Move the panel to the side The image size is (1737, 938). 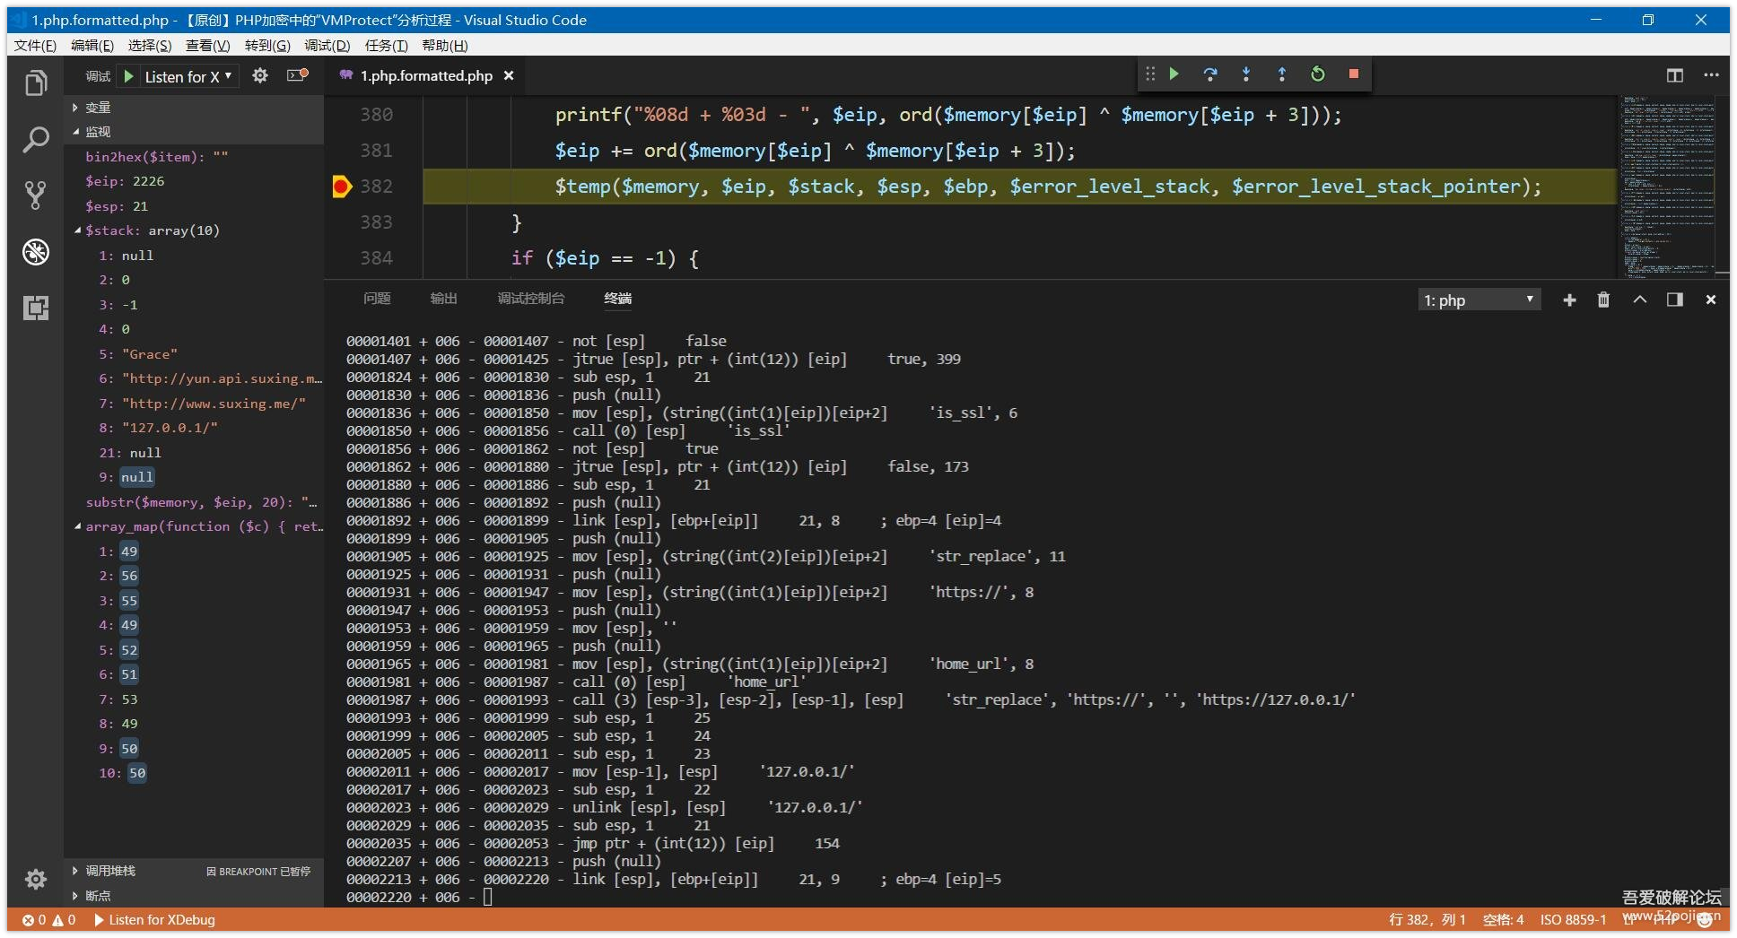[x=1674, y=300]
